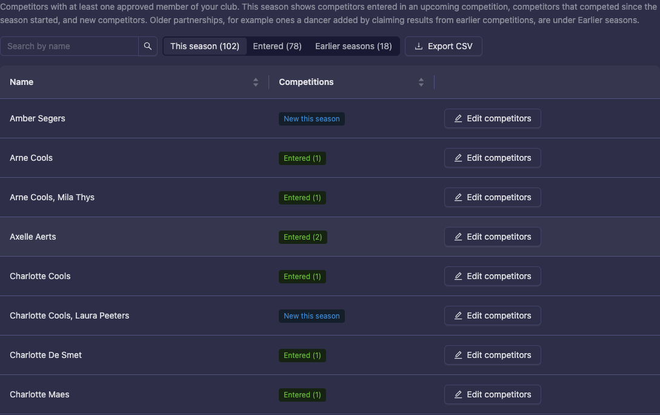The height and width of the screenshot is (415, 660).
Task: Select the name Charlotte Cools, Laura Peeters
Action: click(70, 315)
